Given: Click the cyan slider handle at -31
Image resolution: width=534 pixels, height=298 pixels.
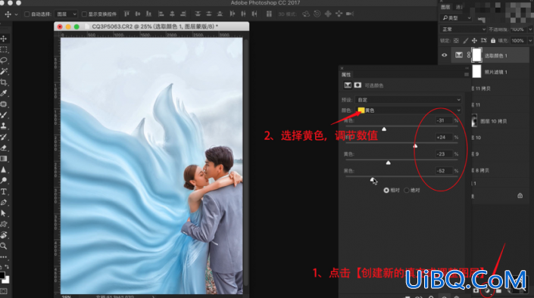Looking at the screenshot, I should (x=384, y=129).
